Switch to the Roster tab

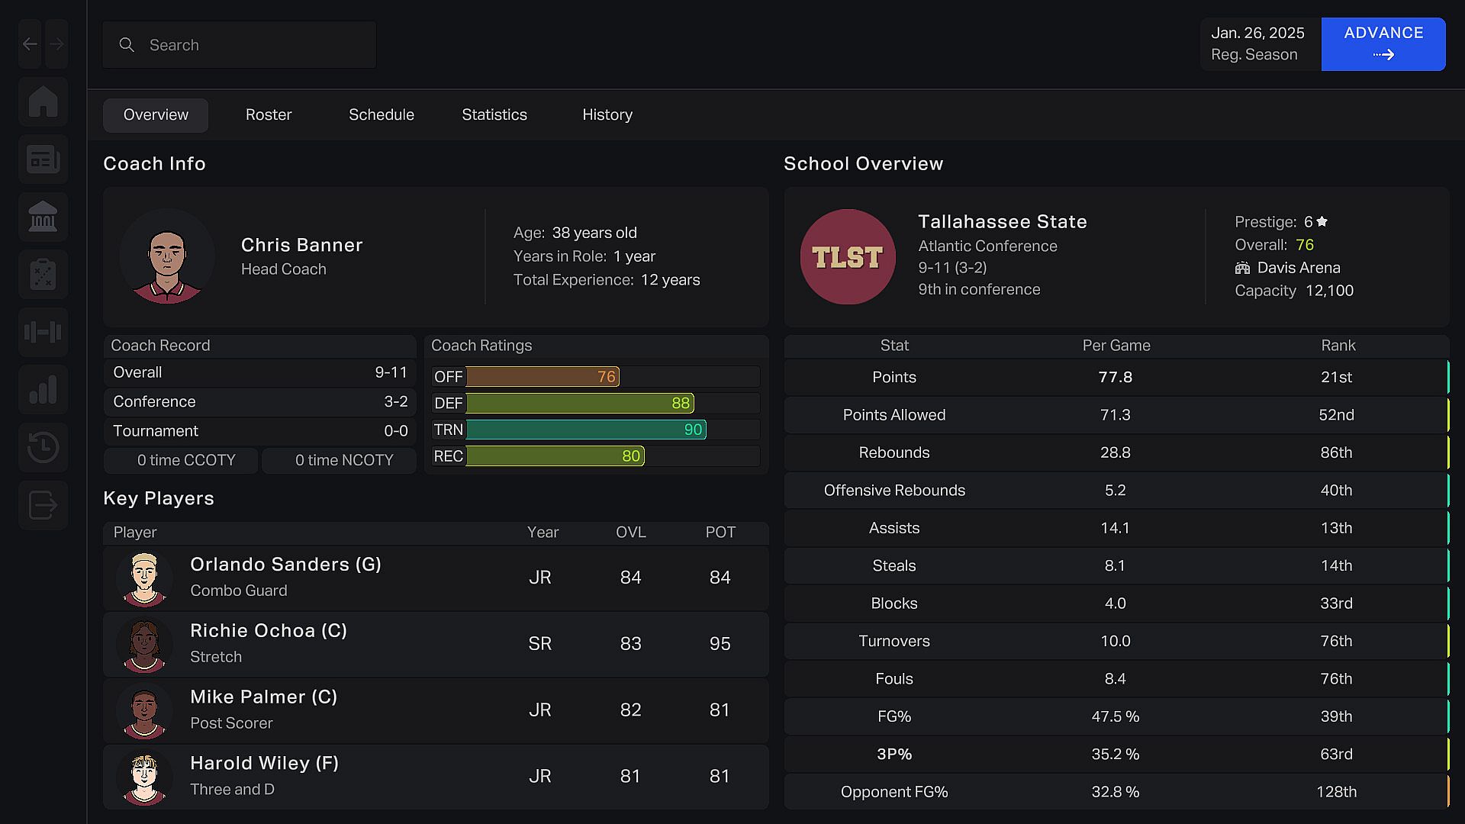pyautogui.click(x=269, y=115)
